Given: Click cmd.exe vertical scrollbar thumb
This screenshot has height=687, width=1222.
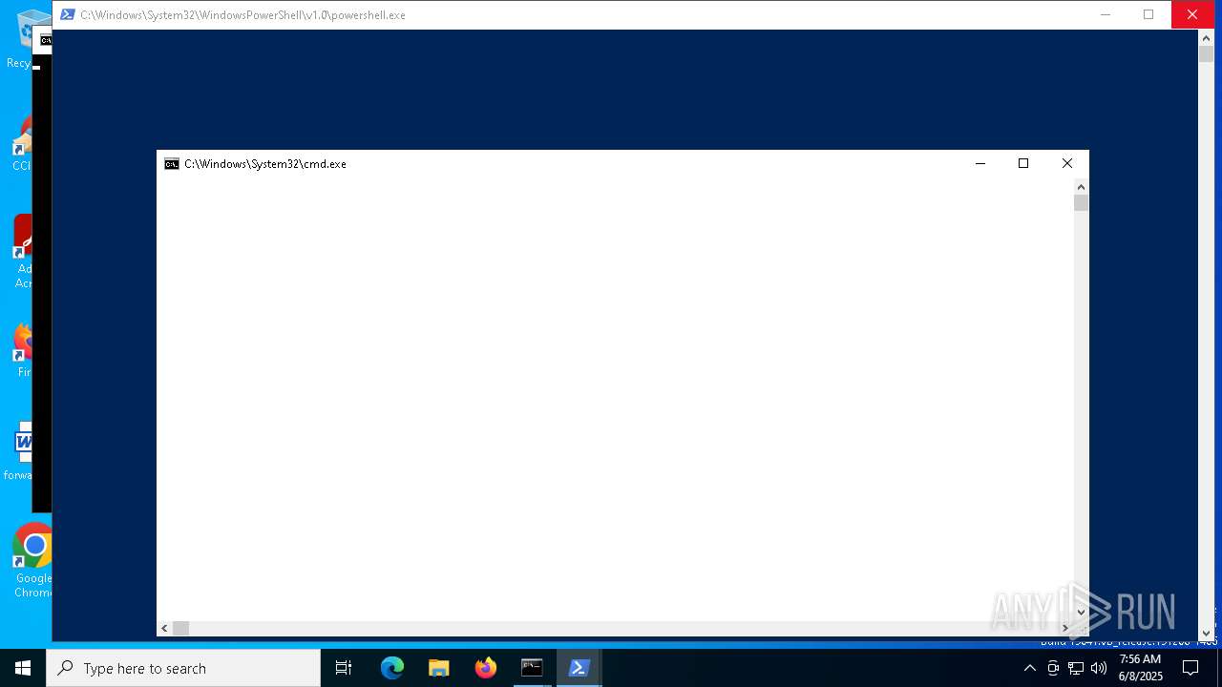Looking at the screenshot, I should click(x=1081, y=202).
